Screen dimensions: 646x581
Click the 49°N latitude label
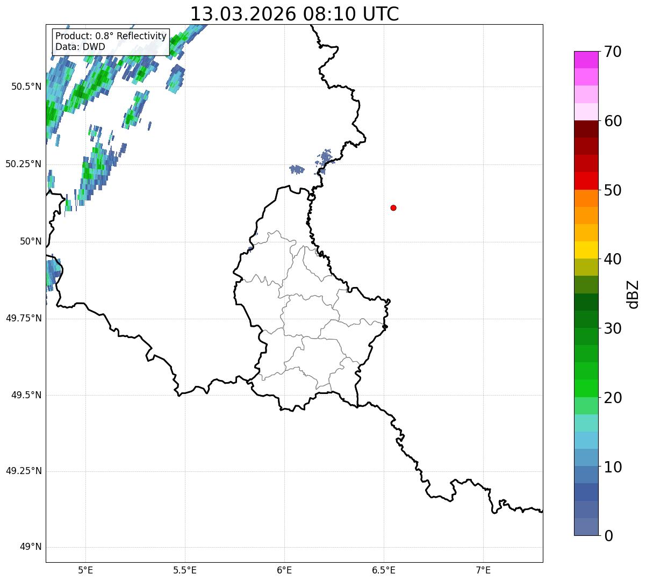(x=31, y=547)
